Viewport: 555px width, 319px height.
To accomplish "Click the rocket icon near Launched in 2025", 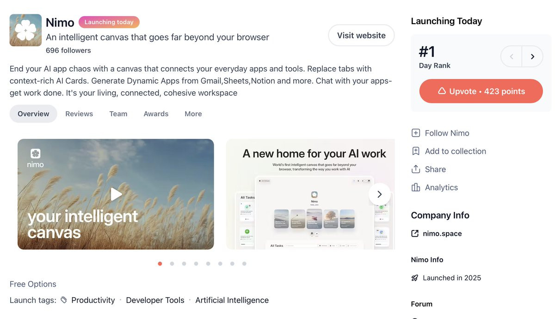I will [415, 278].
